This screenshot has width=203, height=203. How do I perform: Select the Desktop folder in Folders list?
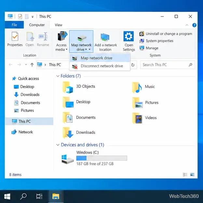(x=76, y=102)
